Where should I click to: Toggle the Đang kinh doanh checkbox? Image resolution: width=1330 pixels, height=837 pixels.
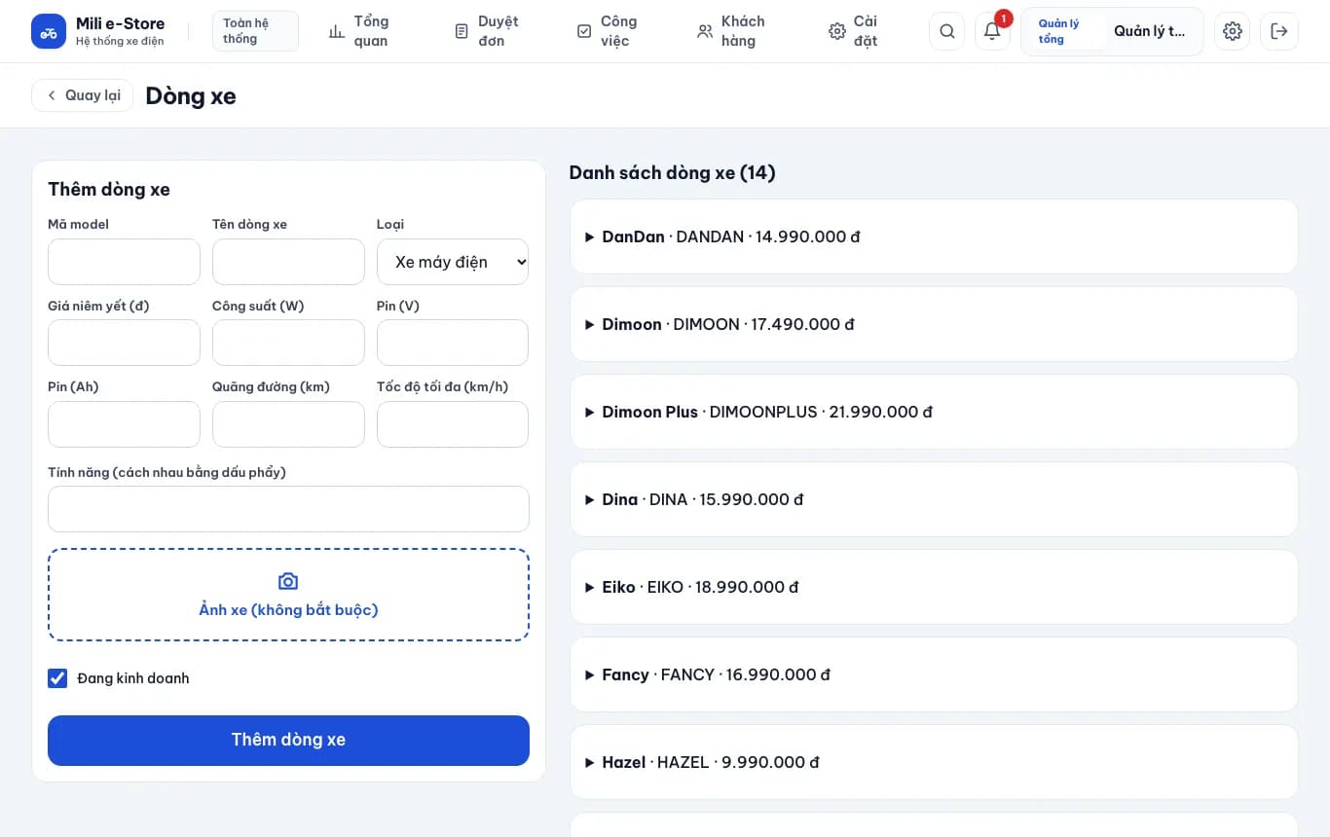57,678
